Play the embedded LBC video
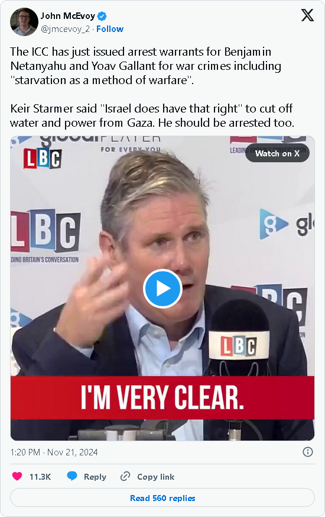This screenshot has width=325, height=517. (162, 288)
